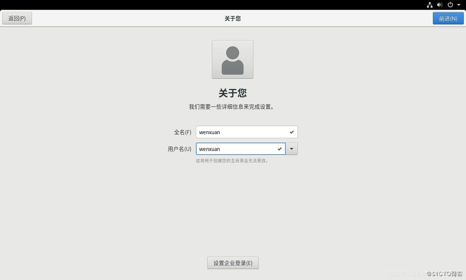Click the 前进(N) forward button
This screenshot has height=280, width=466.
click(x=448, y=18)
